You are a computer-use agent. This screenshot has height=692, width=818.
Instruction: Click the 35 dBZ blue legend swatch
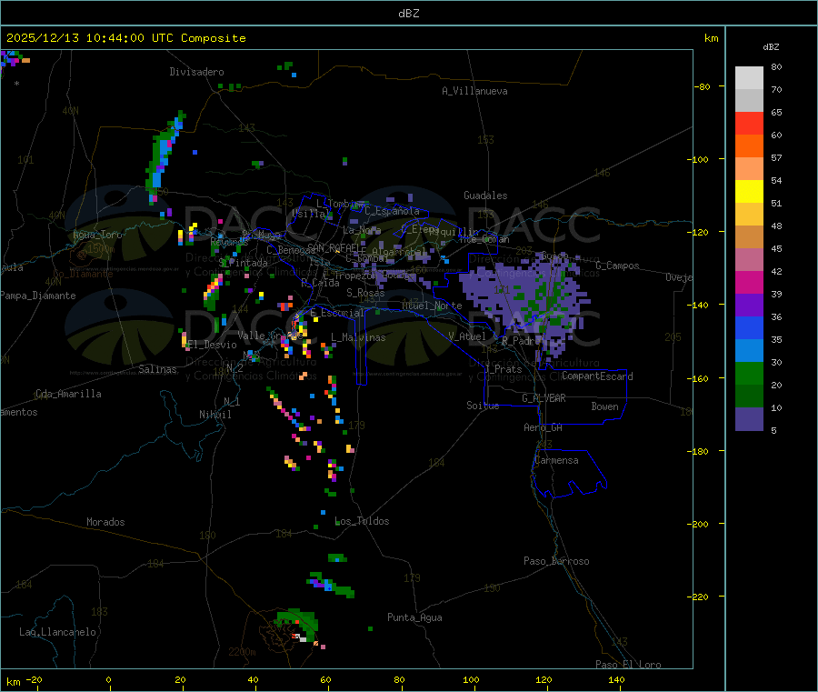point(749,327)
